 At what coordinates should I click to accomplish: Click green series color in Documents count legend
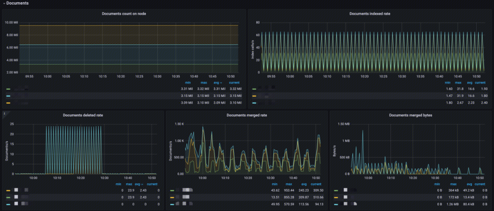[x=8, y=89]
